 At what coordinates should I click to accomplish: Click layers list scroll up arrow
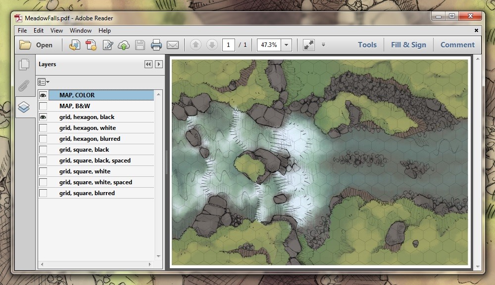tap(158, 94)
